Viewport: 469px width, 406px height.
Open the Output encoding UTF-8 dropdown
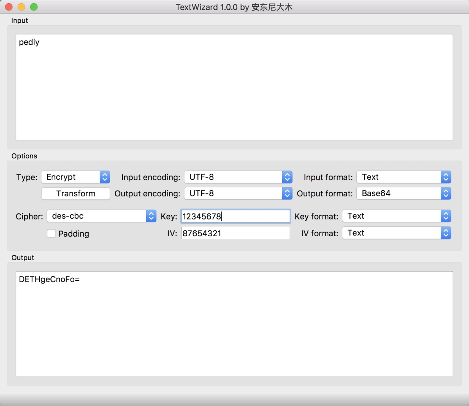click(x=238, y=194)
